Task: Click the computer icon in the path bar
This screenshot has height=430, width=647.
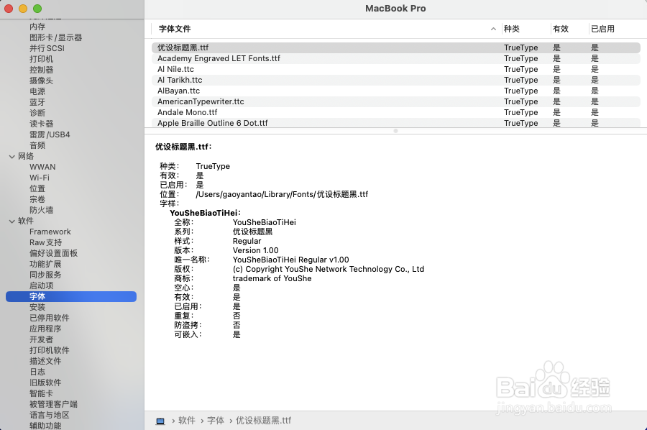Action: tap(160, 421)
